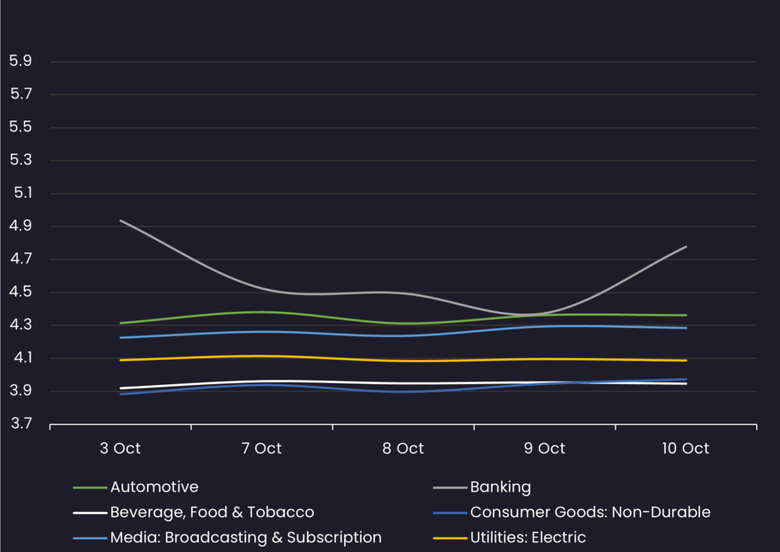The width and height of the screenshot is (780, 552).
Task: Click the Automotive legend label
Action: click(154, 486)
